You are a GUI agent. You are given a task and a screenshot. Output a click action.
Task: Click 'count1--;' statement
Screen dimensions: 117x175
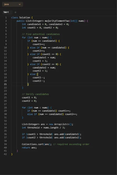click(x=39, y=77)
